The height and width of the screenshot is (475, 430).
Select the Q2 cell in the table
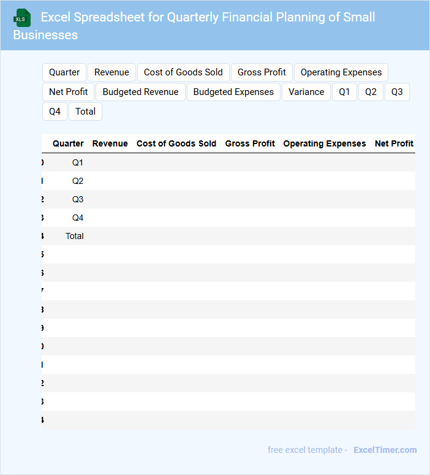point(78,181)
